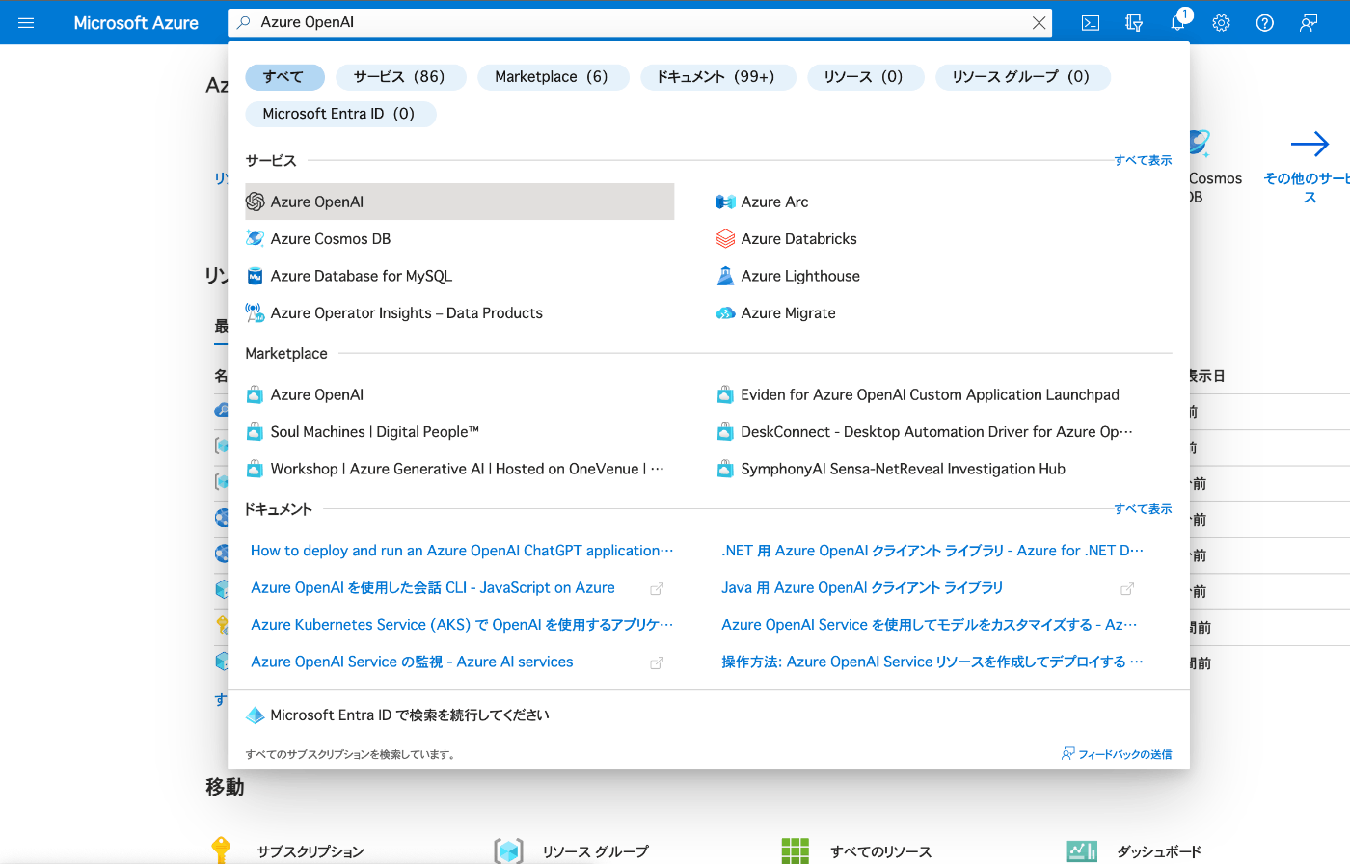Viewport: 1350px width, 864px height.
Task: Open the 操作方法 リソースを作成 doc link
Action: click(932, 661)
